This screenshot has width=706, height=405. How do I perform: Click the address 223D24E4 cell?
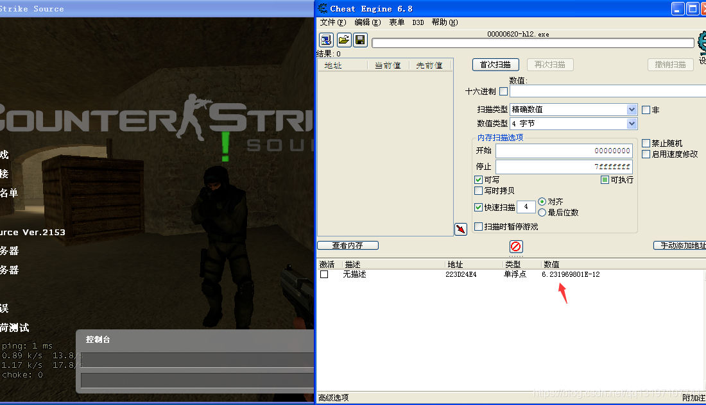coord(461,274)
